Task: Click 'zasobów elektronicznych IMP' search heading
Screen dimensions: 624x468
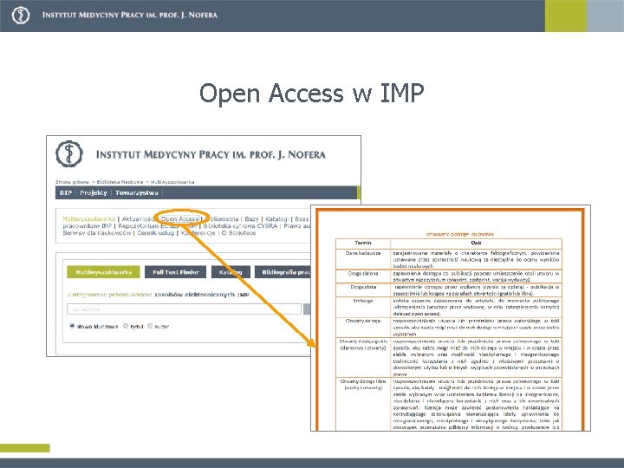Action: tap(202, 295)
